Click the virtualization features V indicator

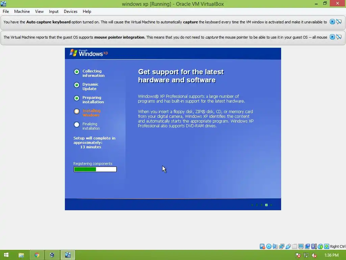point(314,246)
